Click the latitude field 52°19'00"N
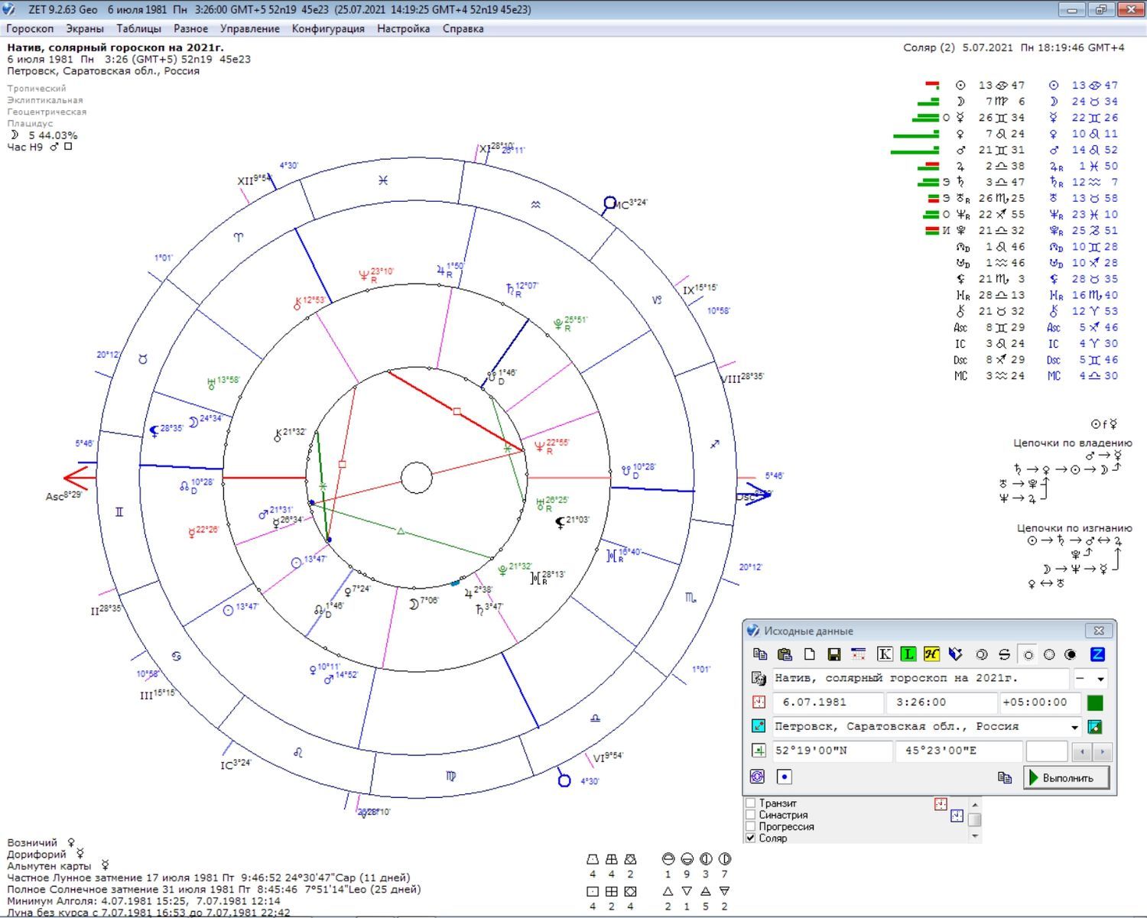The image size is (1147, 918). [x=832, y=751]
